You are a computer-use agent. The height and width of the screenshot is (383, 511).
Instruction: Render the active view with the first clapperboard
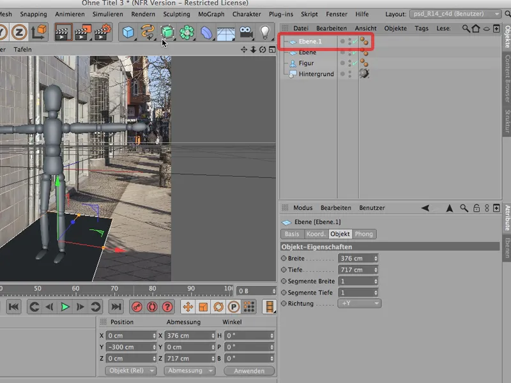pos(63,33)
